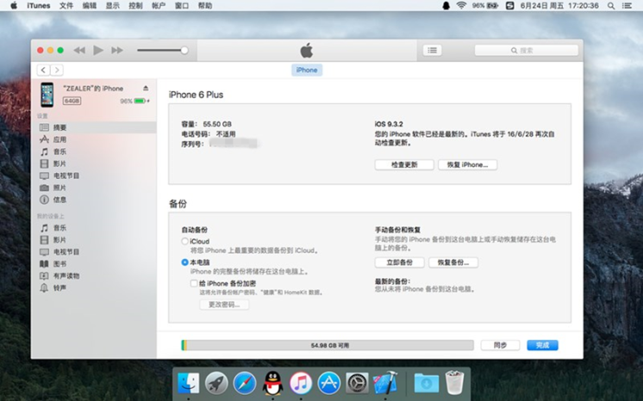Viewport: 643px width, 401px height.
Task: Select the iPhone device tab
Action: (x=307, y=70)
